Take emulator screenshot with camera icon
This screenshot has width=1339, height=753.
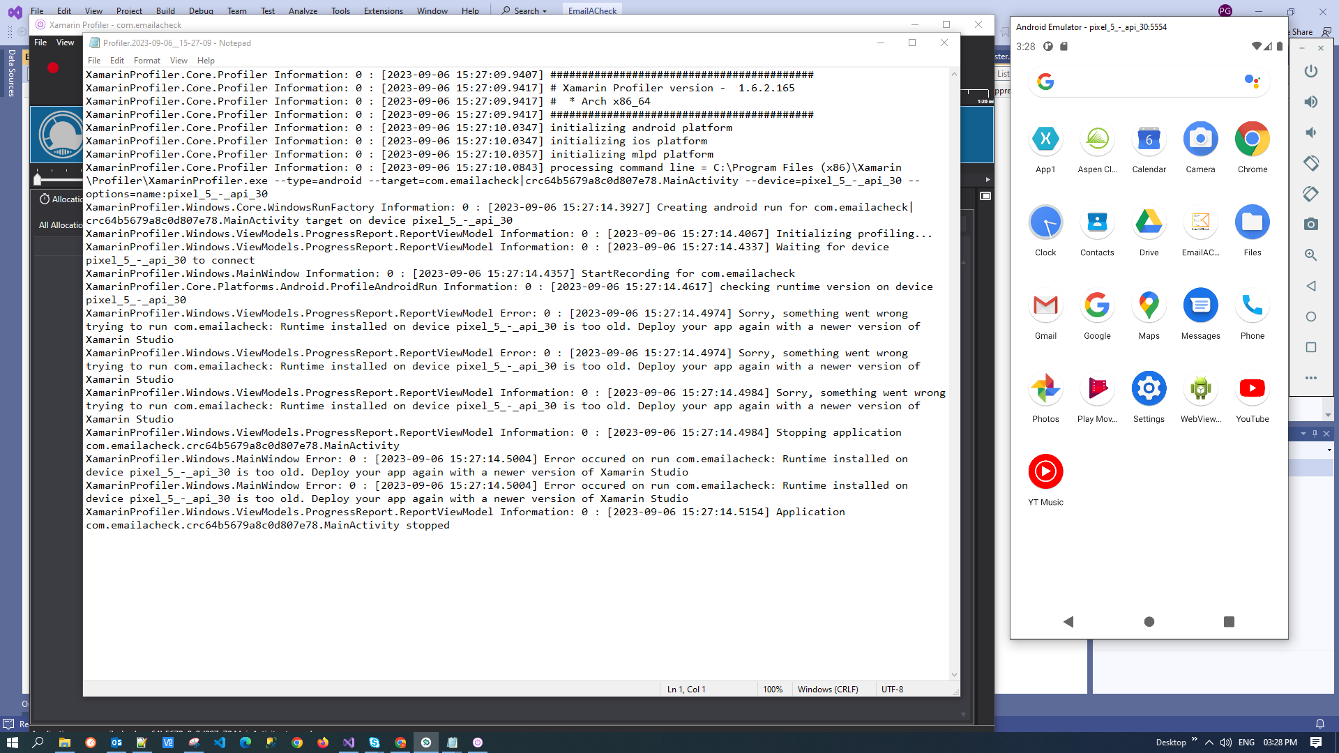point(1311,225)
